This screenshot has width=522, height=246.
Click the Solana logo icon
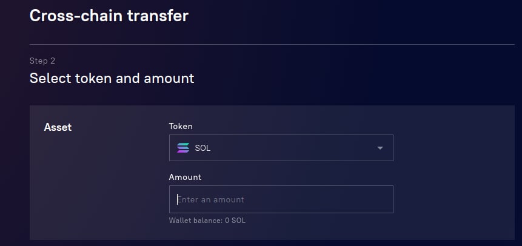pos(182,148)
